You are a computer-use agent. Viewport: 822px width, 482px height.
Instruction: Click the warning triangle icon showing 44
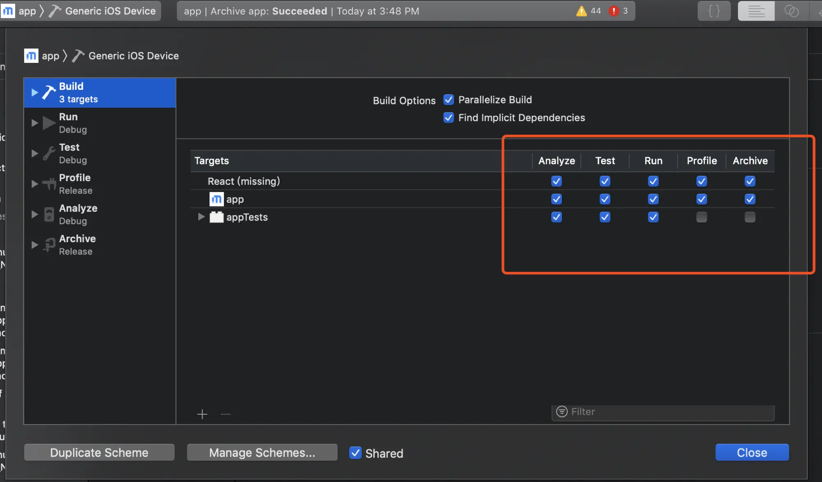(x=581, y=11)
